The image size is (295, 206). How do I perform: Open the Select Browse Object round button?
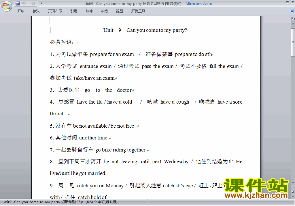(293, 192)
